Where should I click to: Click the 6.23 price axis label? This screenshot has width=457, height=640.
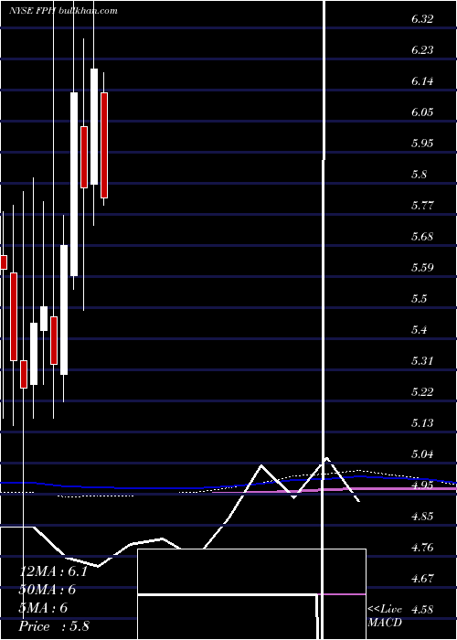tap(422, 49)
